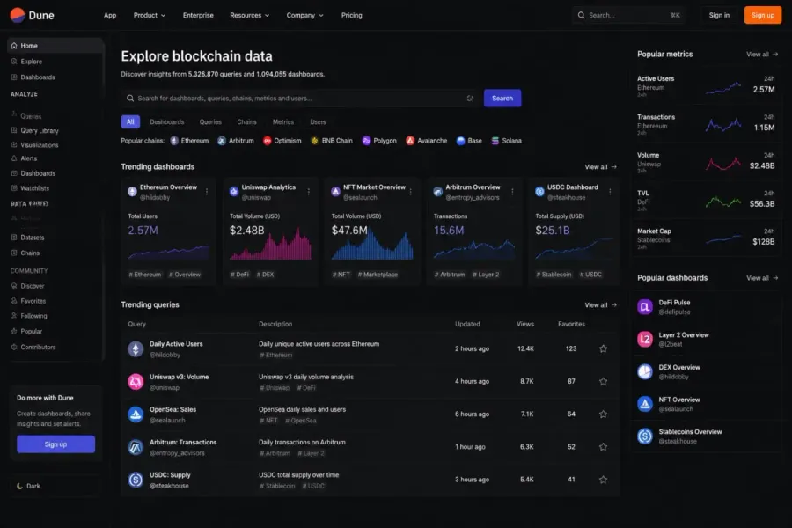View all trending dashboards
Image resolution: width=792 pixels, height=528 pixels.
pos(600,166)
